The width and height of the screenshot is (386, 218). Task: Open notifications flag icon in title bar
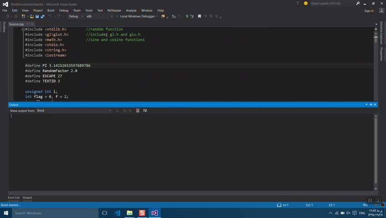pos(298,3)
